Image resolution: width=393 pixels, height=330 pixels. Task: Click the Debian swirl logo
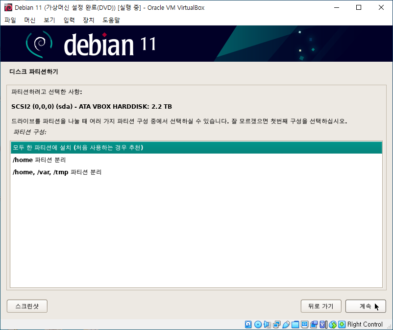[39, 44]
